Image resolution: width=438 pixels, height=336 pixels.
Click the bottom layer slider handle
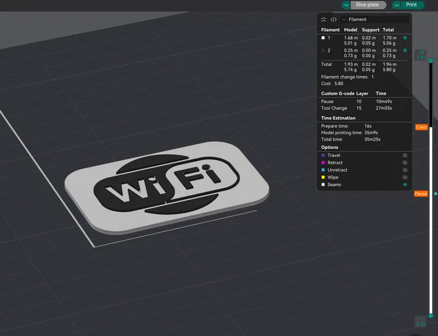click(431, 316)
